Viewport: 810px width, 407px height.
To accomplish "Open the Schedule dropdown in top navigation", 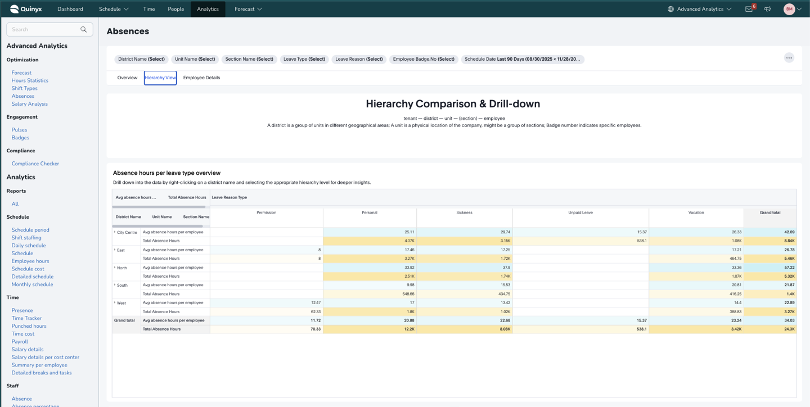I will 114,9.
